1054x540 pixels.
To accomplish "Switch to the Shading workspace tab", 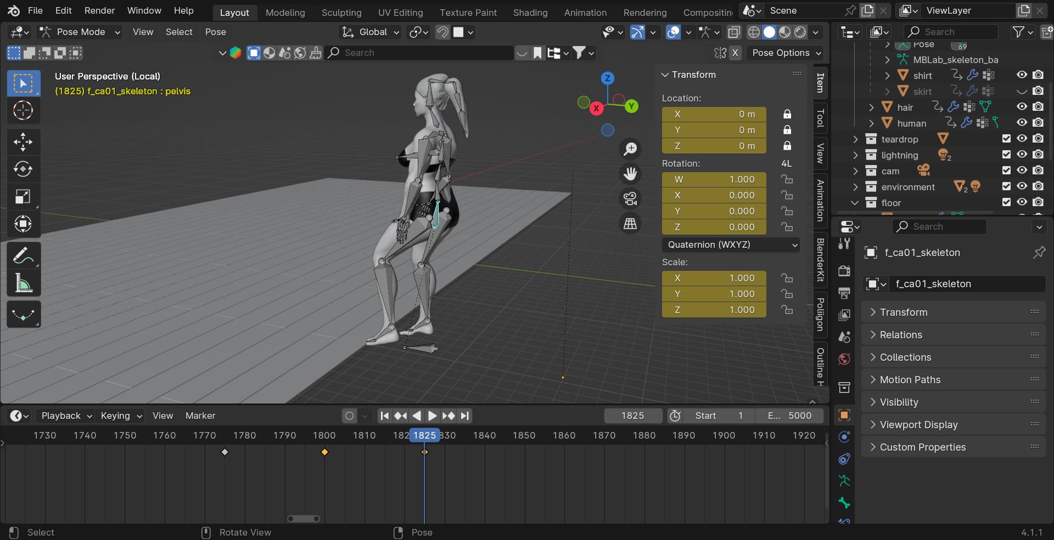I will [529, 12].
